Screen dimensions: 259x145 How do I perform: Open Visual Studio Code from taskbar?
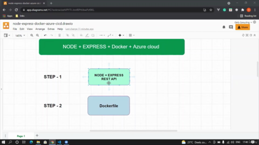(59, 142)
